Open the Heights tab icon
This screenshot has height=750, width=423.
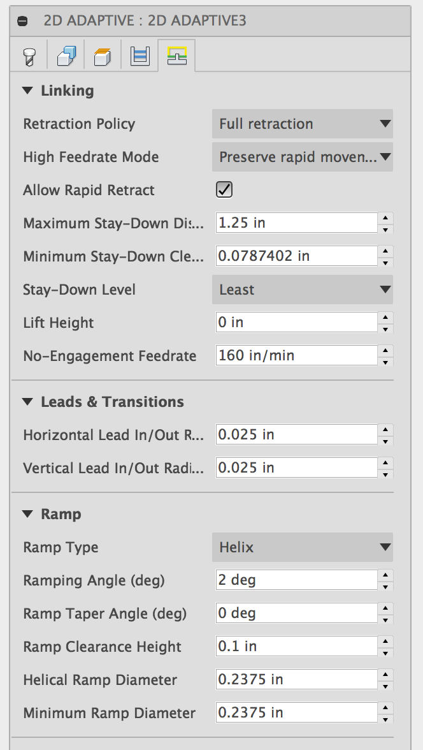(103, 57)
